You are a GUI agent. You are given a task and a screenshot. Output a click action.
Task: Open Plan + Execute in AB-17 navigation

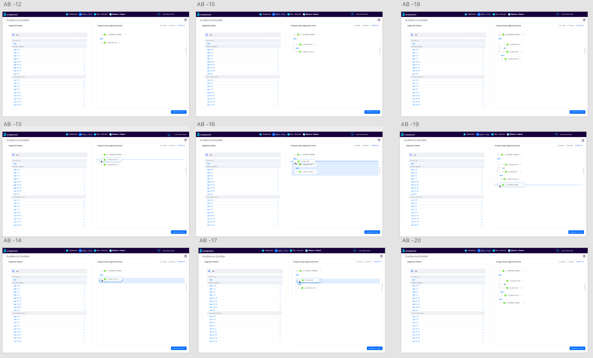pyautogui.click(x=296, y=251)
